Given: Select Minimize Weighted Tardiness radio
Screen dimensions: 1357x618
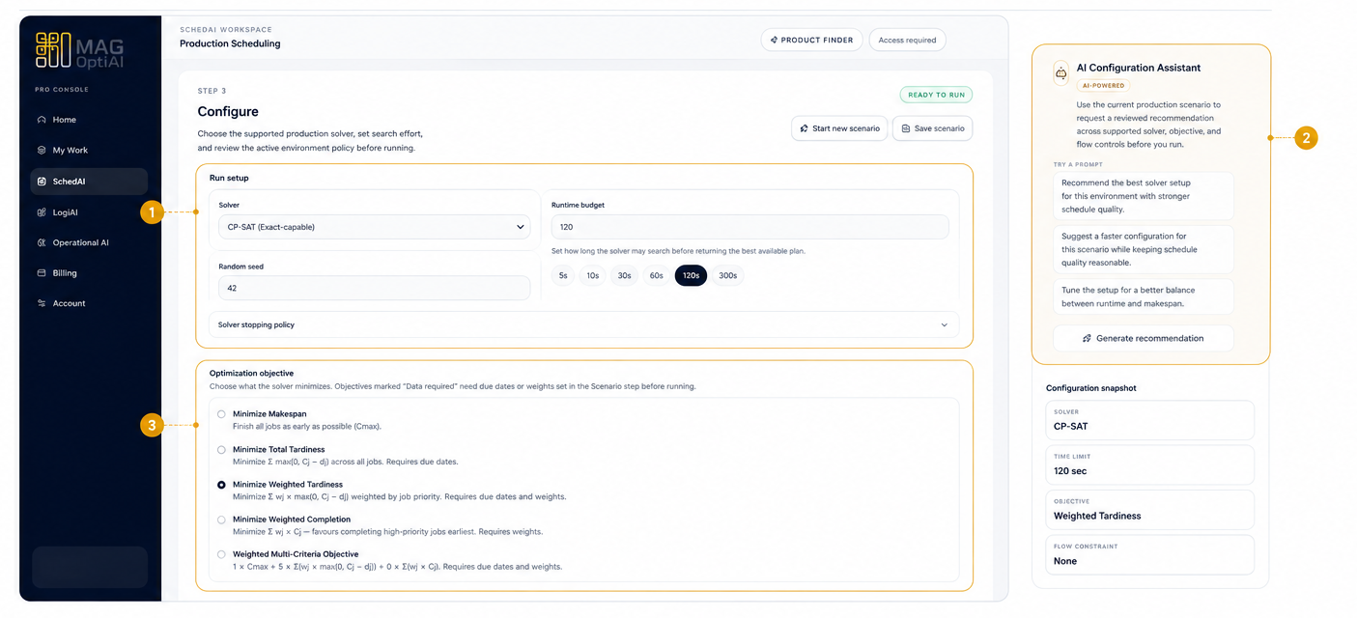Looking at the screenshot, I should 222,485.
